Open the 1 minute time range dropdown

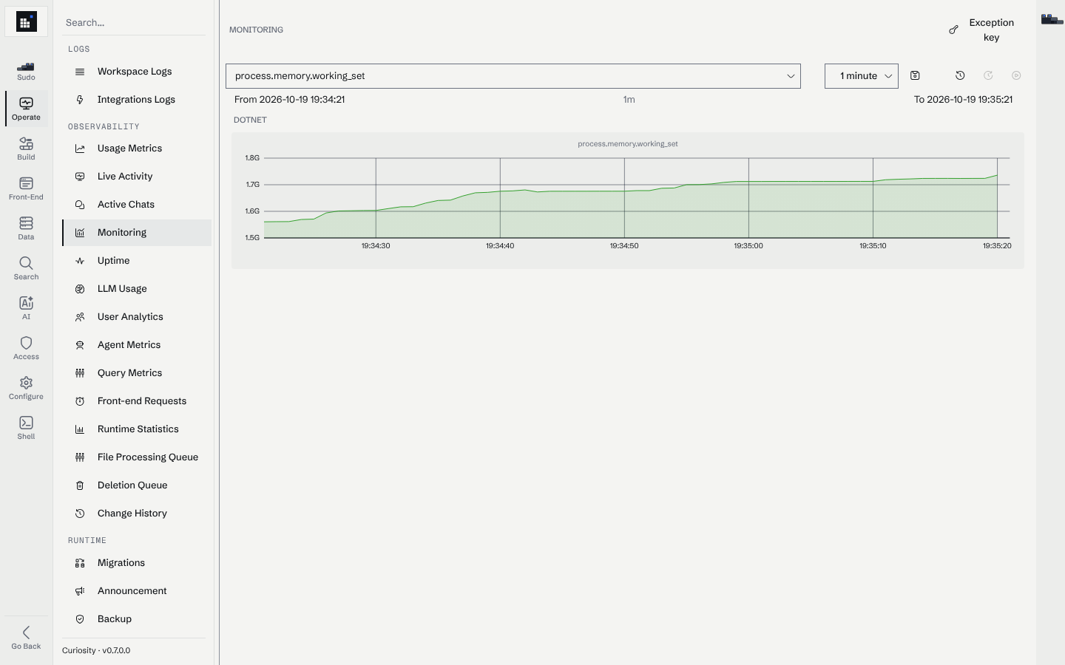[862, 76]
